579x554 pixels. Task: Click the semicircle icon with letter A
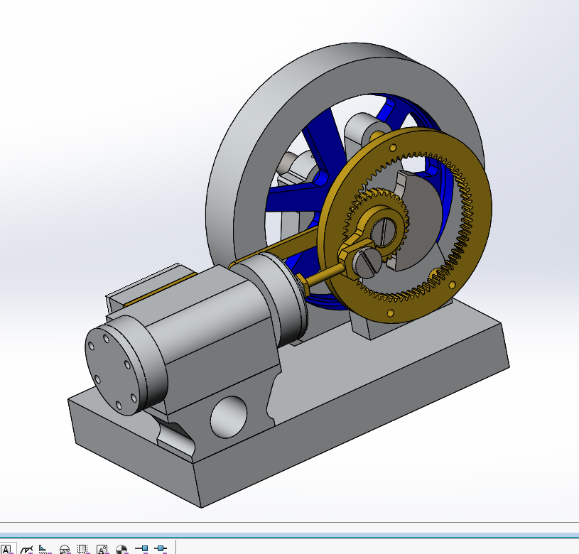[64, 549]
